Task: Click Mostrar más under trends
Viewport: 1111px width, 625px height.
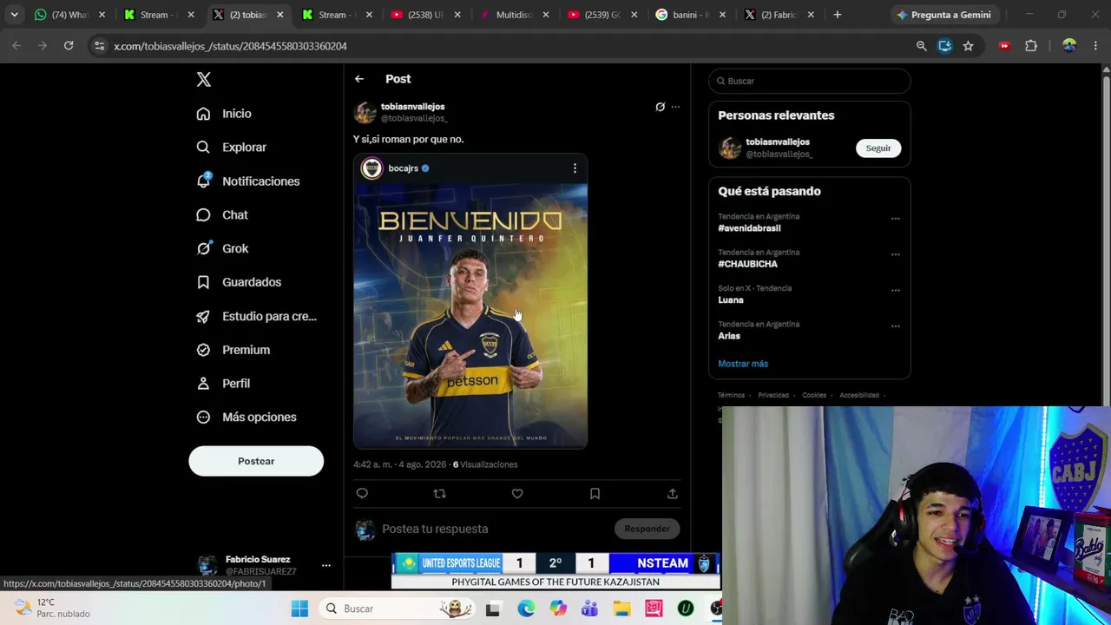Action: point(743,364)
